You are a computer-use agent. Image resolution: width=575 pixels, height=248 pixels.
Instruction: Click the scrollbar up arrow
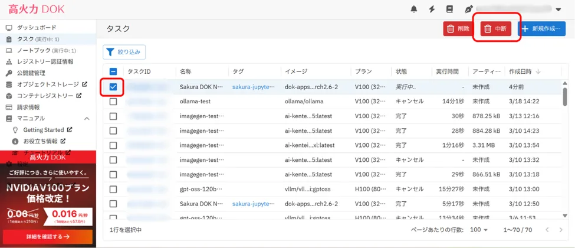coord(565,83)
